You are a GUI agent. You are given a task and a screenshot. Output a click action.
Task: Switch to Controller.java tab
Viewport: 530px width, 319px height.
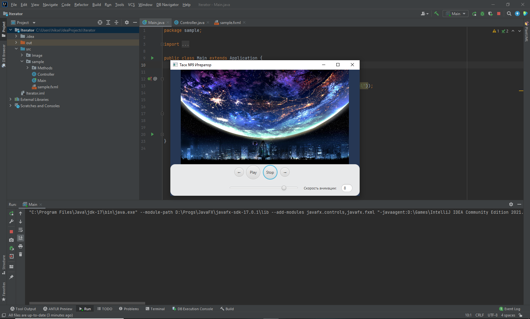(x=192, y=22)
